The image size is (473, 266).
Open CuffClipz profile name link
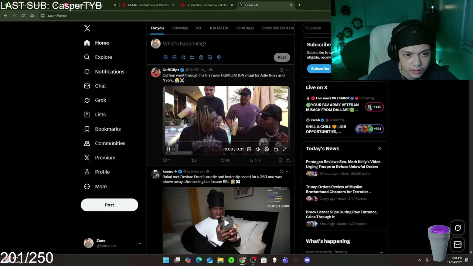(171, 70)
